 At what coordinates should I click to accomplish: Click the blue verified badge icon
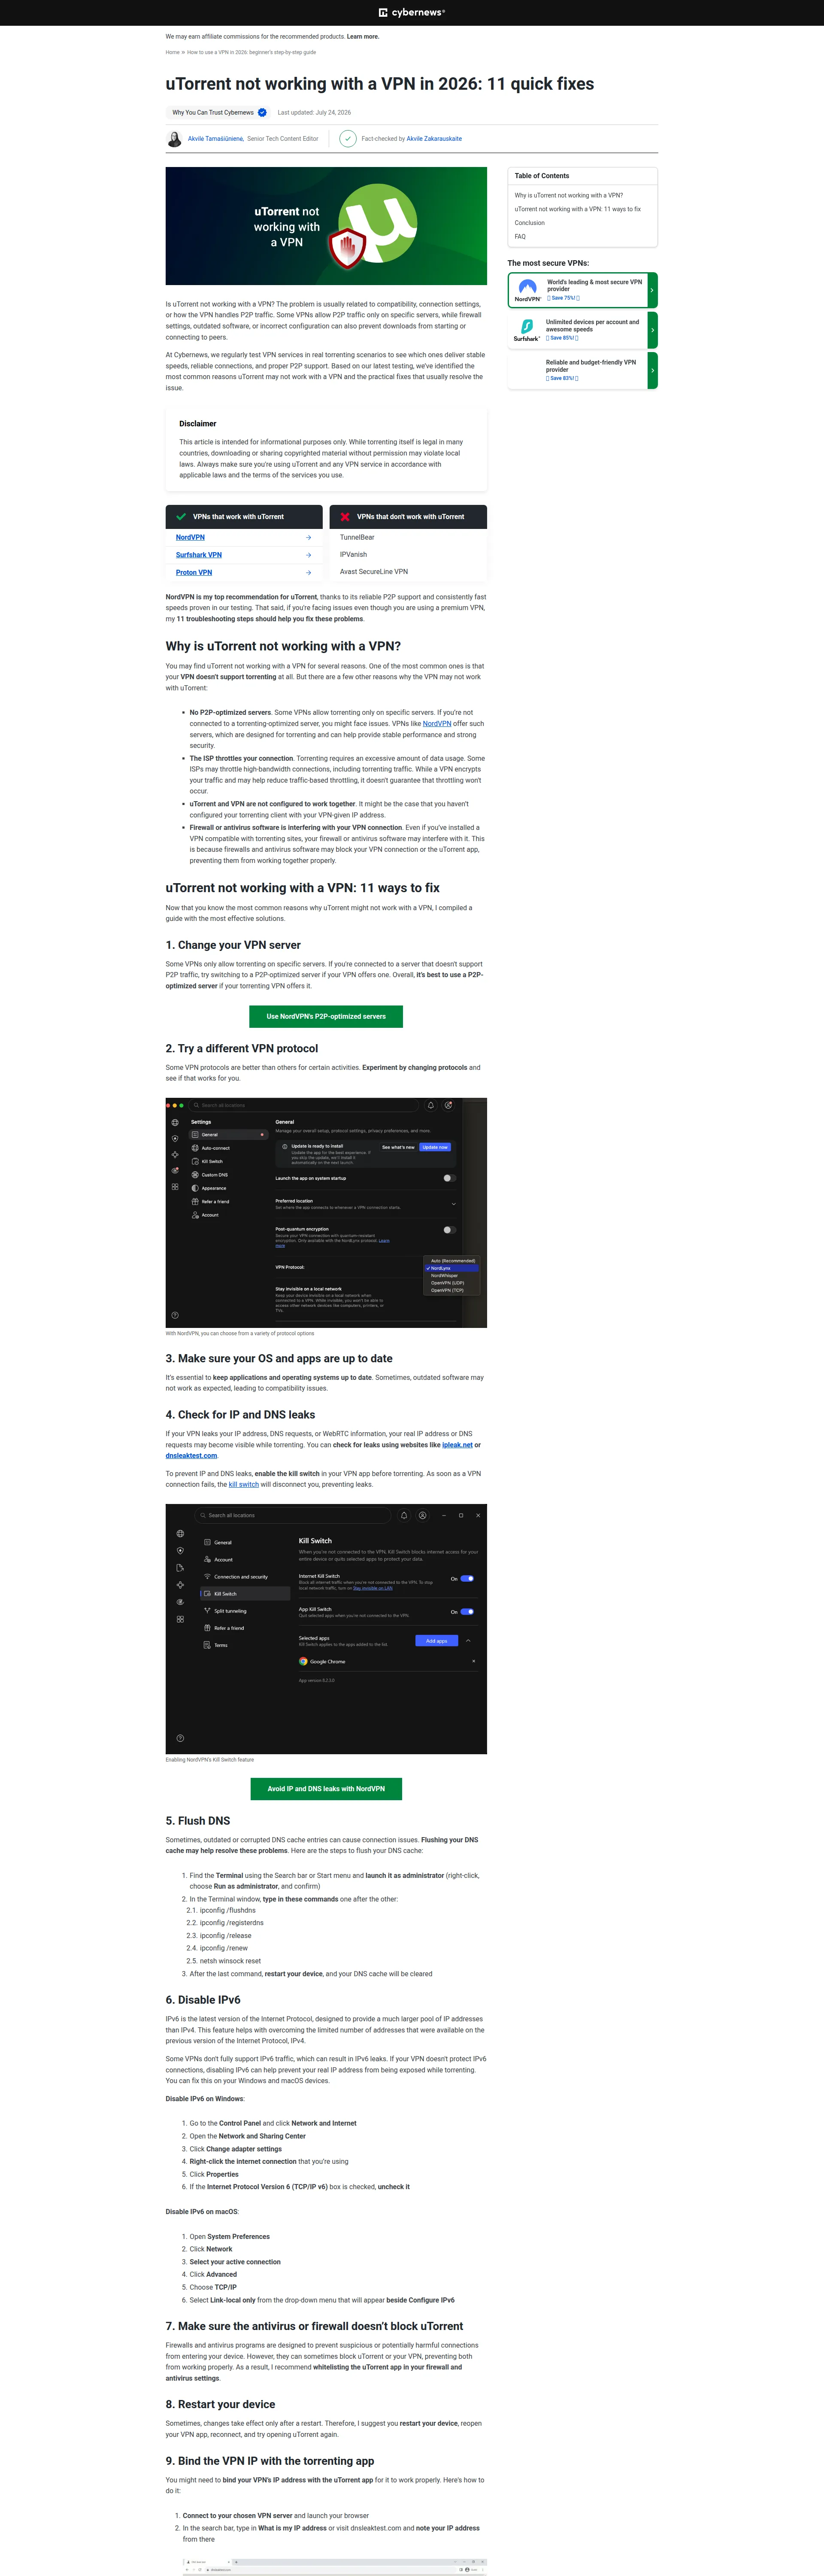[x=262, y=113]
